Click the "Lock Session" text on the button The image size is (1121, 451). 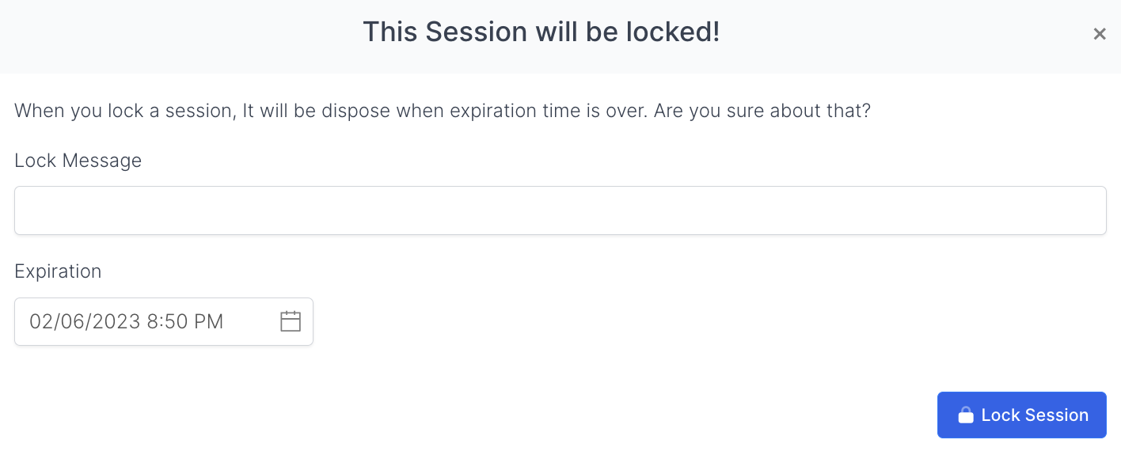[1034, 415]
